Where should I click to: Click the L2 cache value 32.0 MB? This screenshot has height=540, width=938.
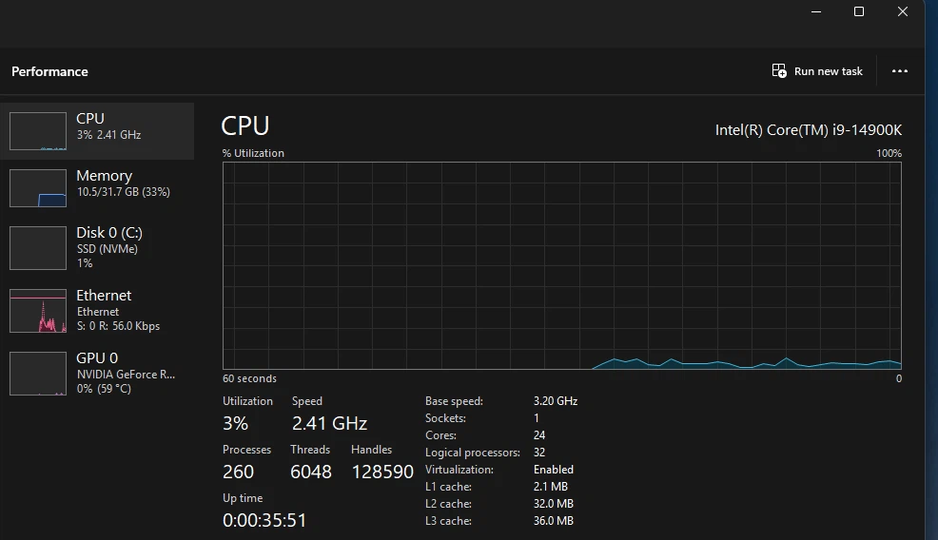tap(554, 504)
